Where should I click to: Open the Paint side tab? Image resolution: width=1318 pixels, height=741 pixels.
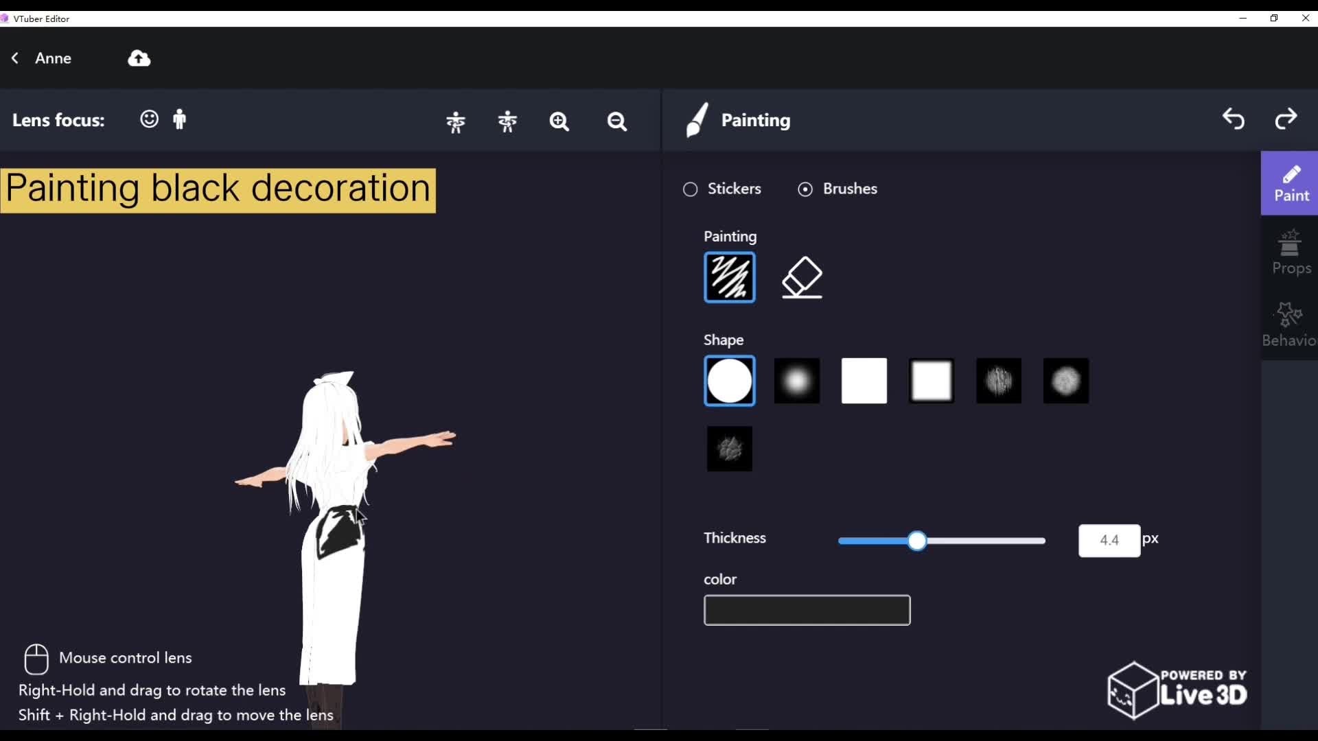click(1291, 184)
